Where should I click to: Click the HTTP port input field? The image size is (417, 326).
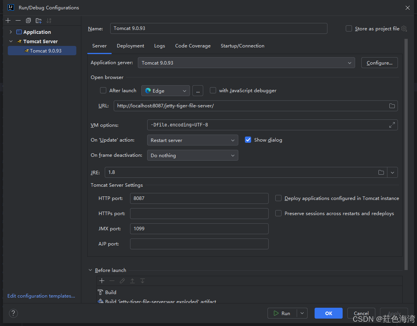click(x=199, y=198)
